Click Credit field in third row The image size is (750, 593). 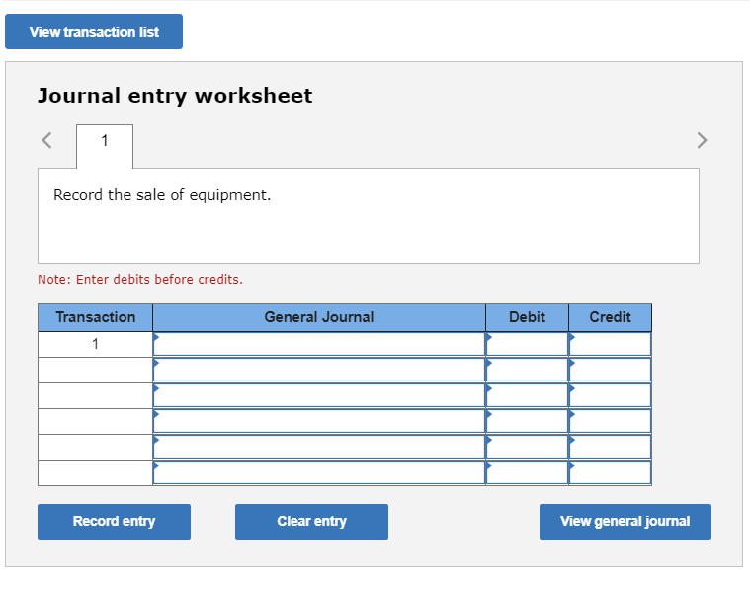click(x=611, y=396)
